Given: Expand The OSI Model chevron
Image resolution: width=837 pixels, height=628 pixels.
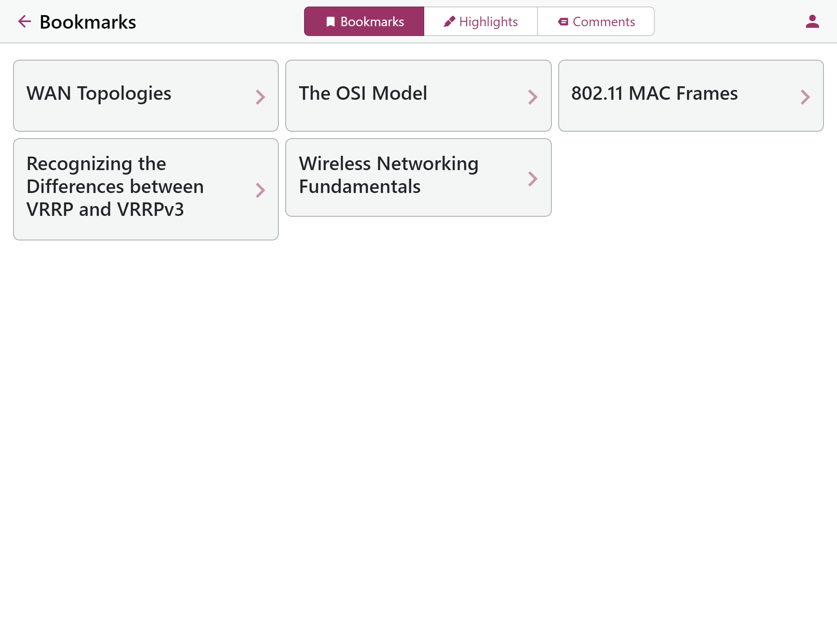Looking at the screenshot, I should click(x=533, y=97).
